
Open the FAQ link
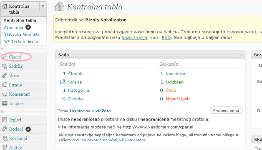[166, 38]
